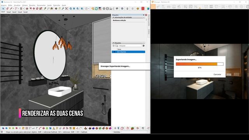Click the Zoom magnifier tool

(63, 9)
